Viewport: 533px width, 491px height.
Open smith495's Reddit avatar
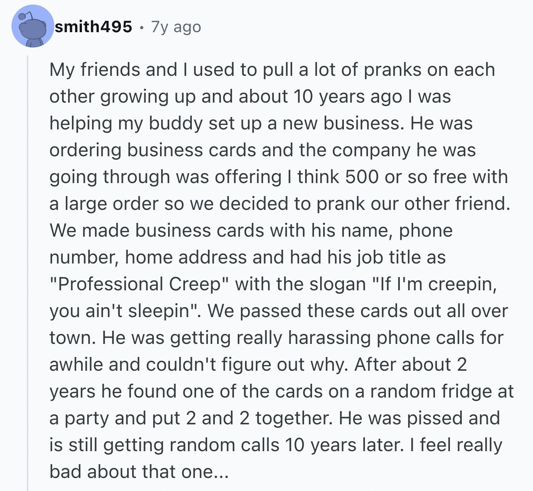tap(33, 26)
